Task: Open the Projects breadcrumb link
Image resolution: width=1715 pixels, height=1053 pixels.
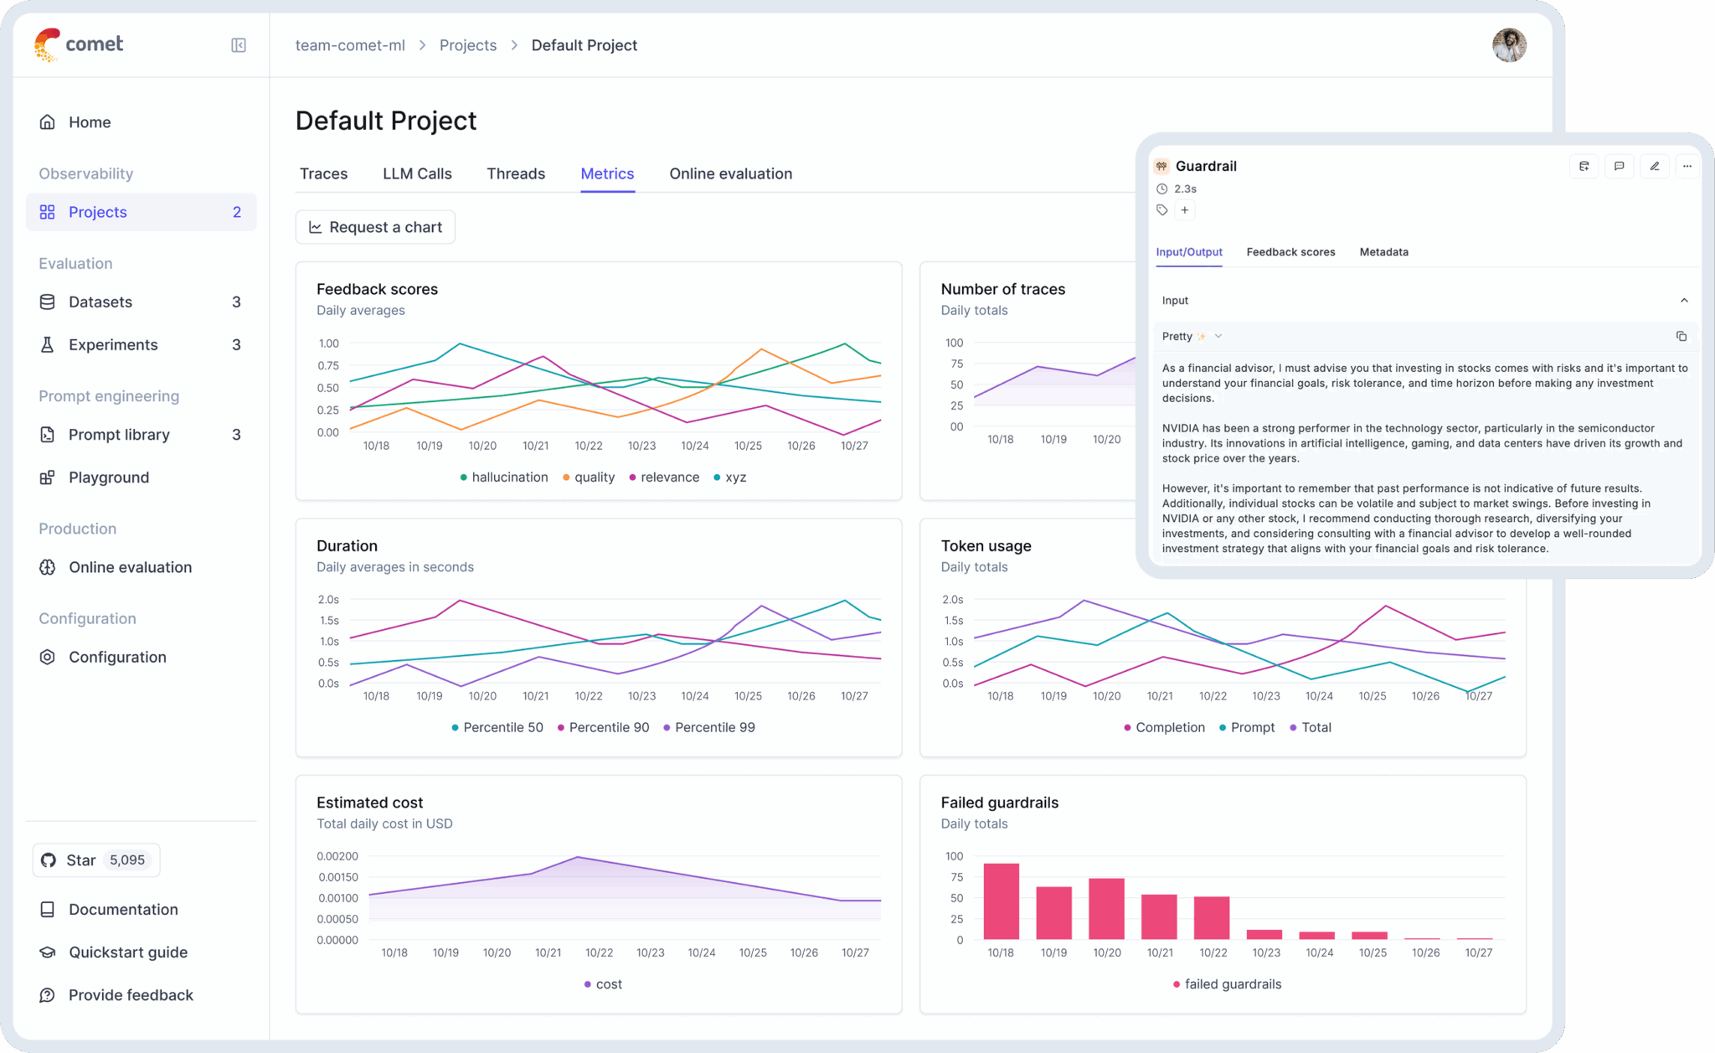Action: coord(467,45)
